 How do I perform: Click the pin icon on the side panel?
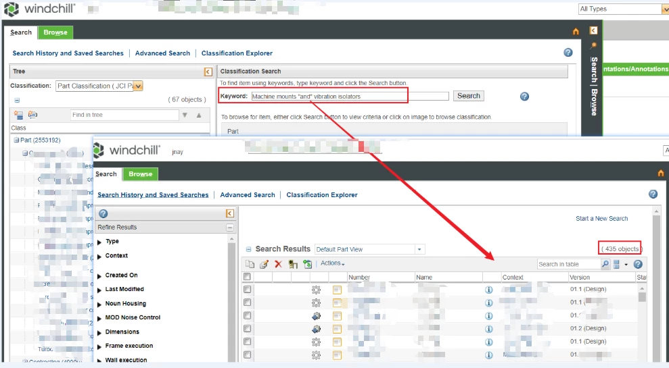pos(593,45)
